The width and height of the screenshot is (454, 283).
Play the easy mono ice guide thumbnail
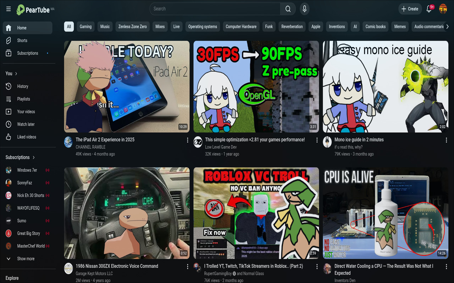click(x=386, y=87)
